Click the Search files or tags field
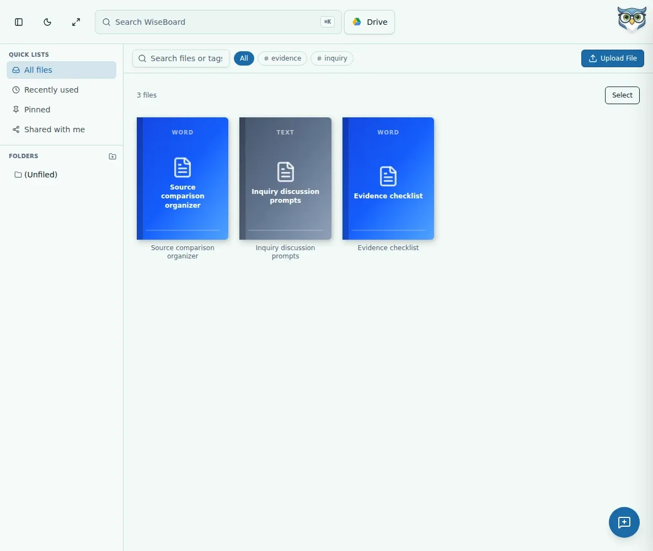The image size is (653, 551). coord(181,58)
